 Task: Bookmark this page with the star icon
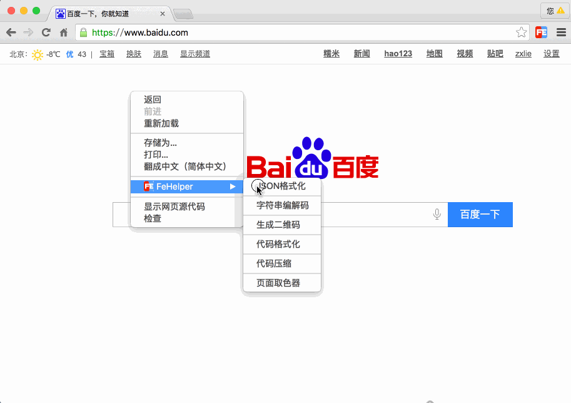(521, 33)
